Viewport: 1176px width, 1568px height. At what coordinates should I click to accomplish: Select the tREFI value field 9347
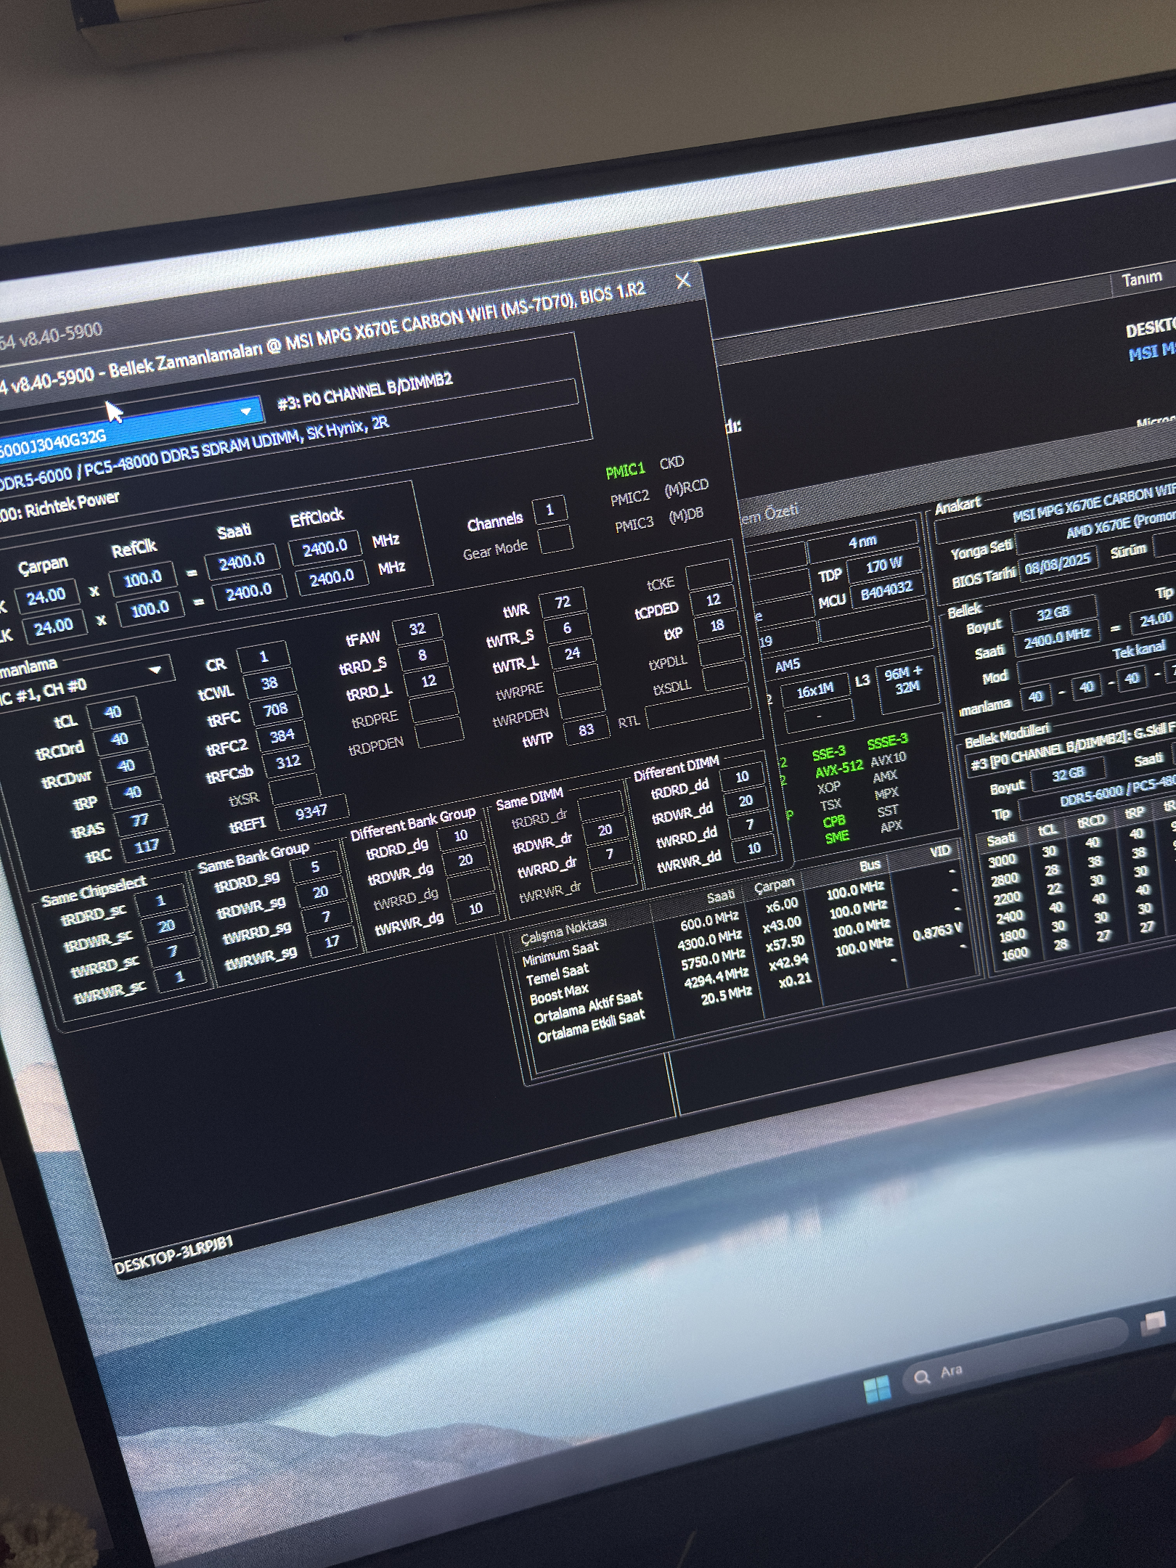311,812
